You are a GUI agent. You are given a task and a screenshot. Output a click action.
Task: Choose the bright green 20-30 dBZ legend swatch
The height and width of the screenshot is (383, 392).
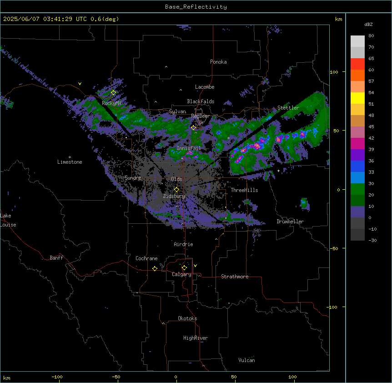357,189
